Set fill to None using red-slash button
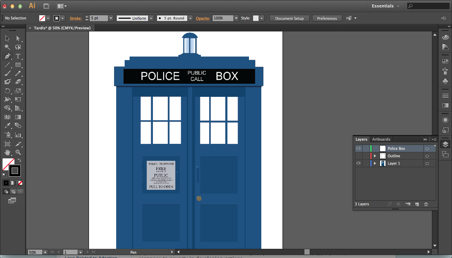Image resolution: width=452 pixels, height=258 pixels. [20, 183]
